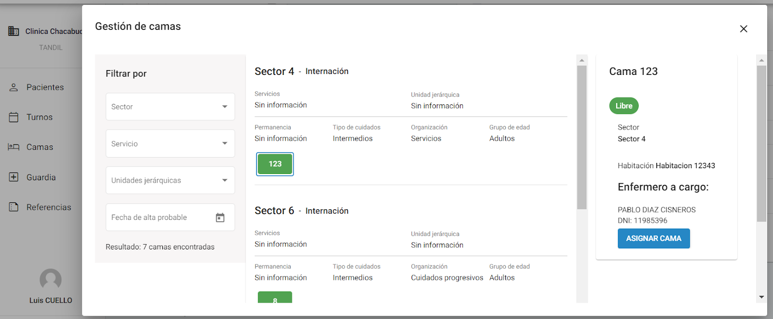Image resolution: width=773 pixels, height=319 pixels.
Task: Click the ASIGNAR CAMA button
Action: click(x=654, y=238)
